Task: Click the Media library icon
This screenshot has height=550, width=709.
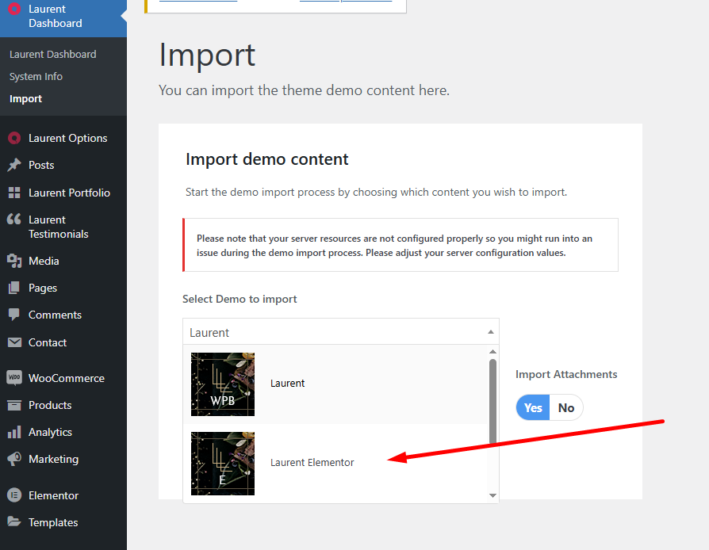Action: click(14, 262)
